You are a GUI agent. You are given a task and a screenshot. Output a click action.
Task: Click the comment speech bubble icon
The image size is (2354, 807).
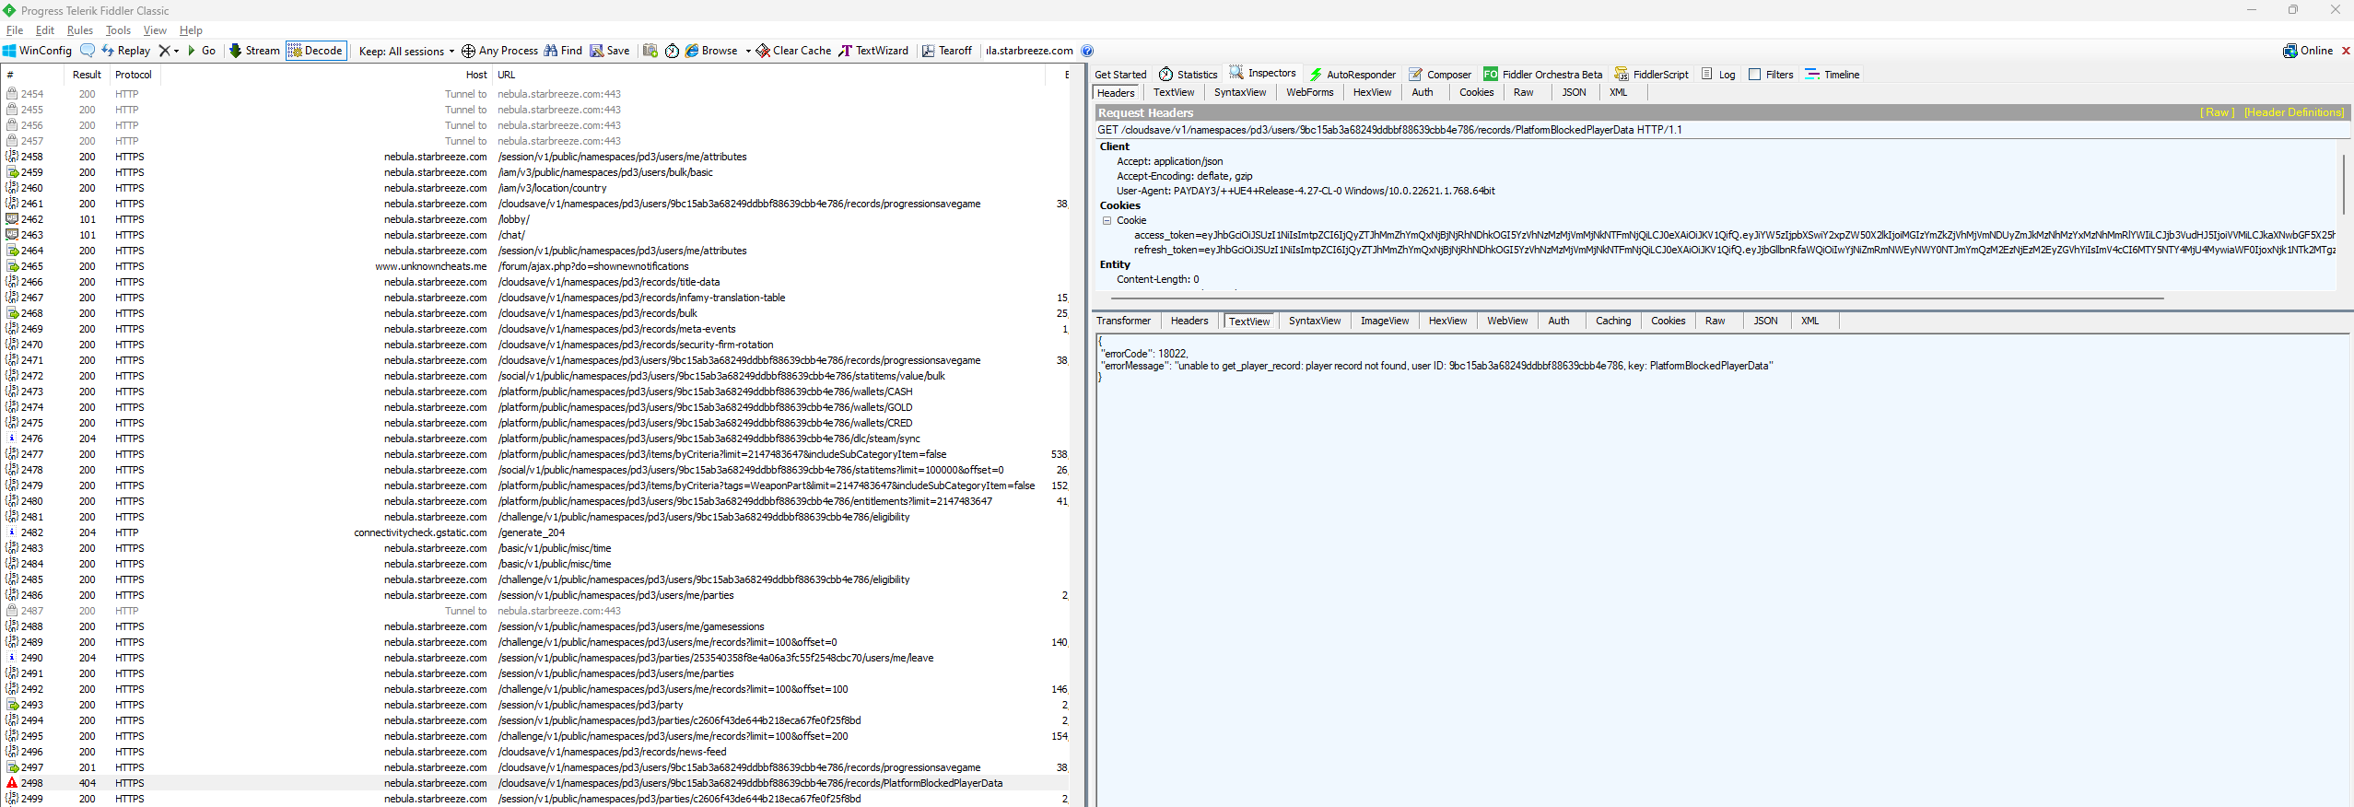(x=88, y=51)
